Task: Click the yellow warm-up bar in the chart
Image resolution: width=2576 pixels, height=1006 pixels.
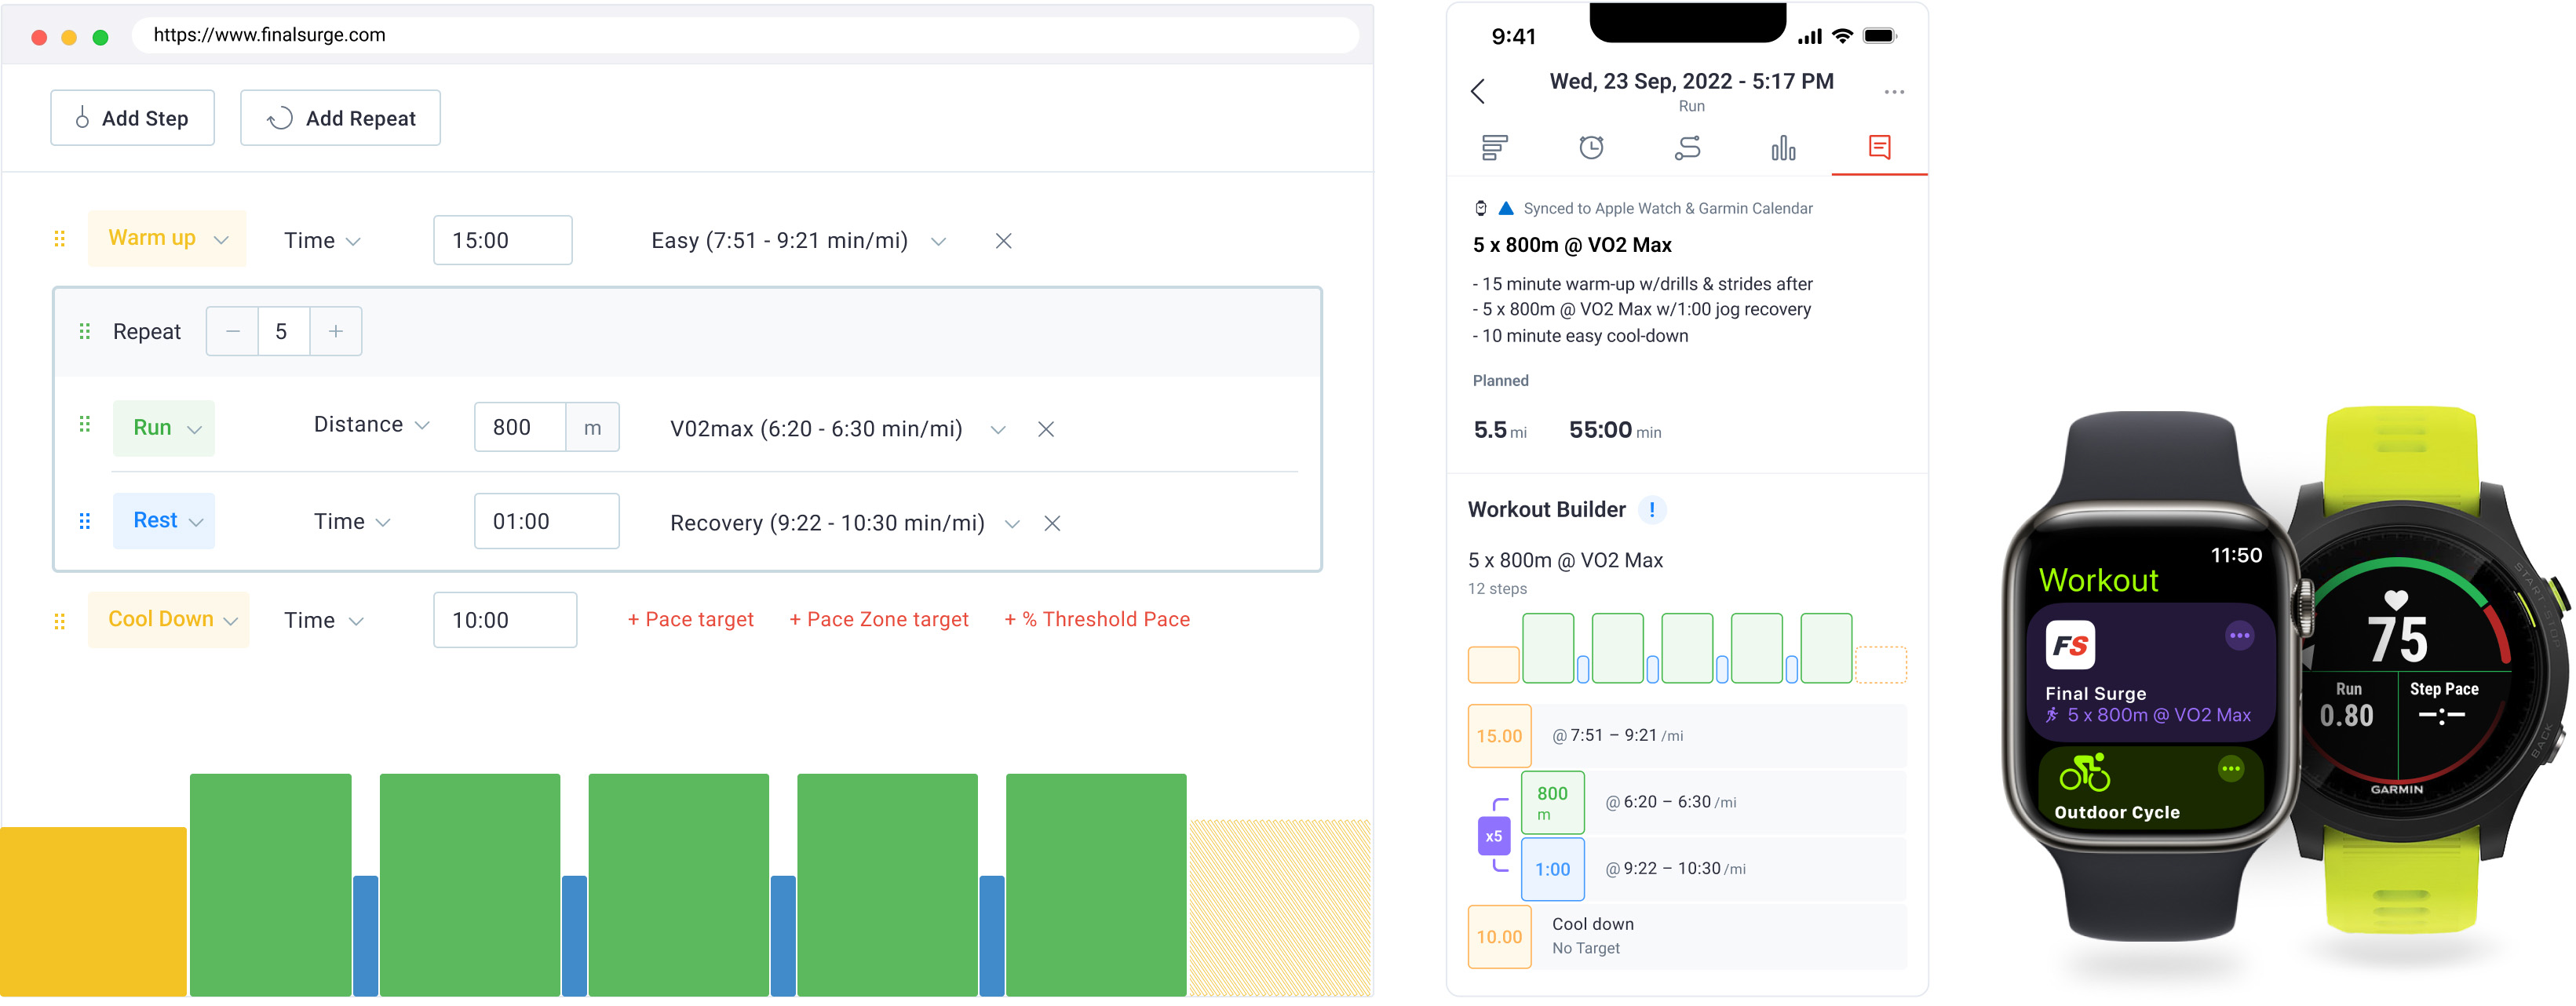Action: coord(92,910)
